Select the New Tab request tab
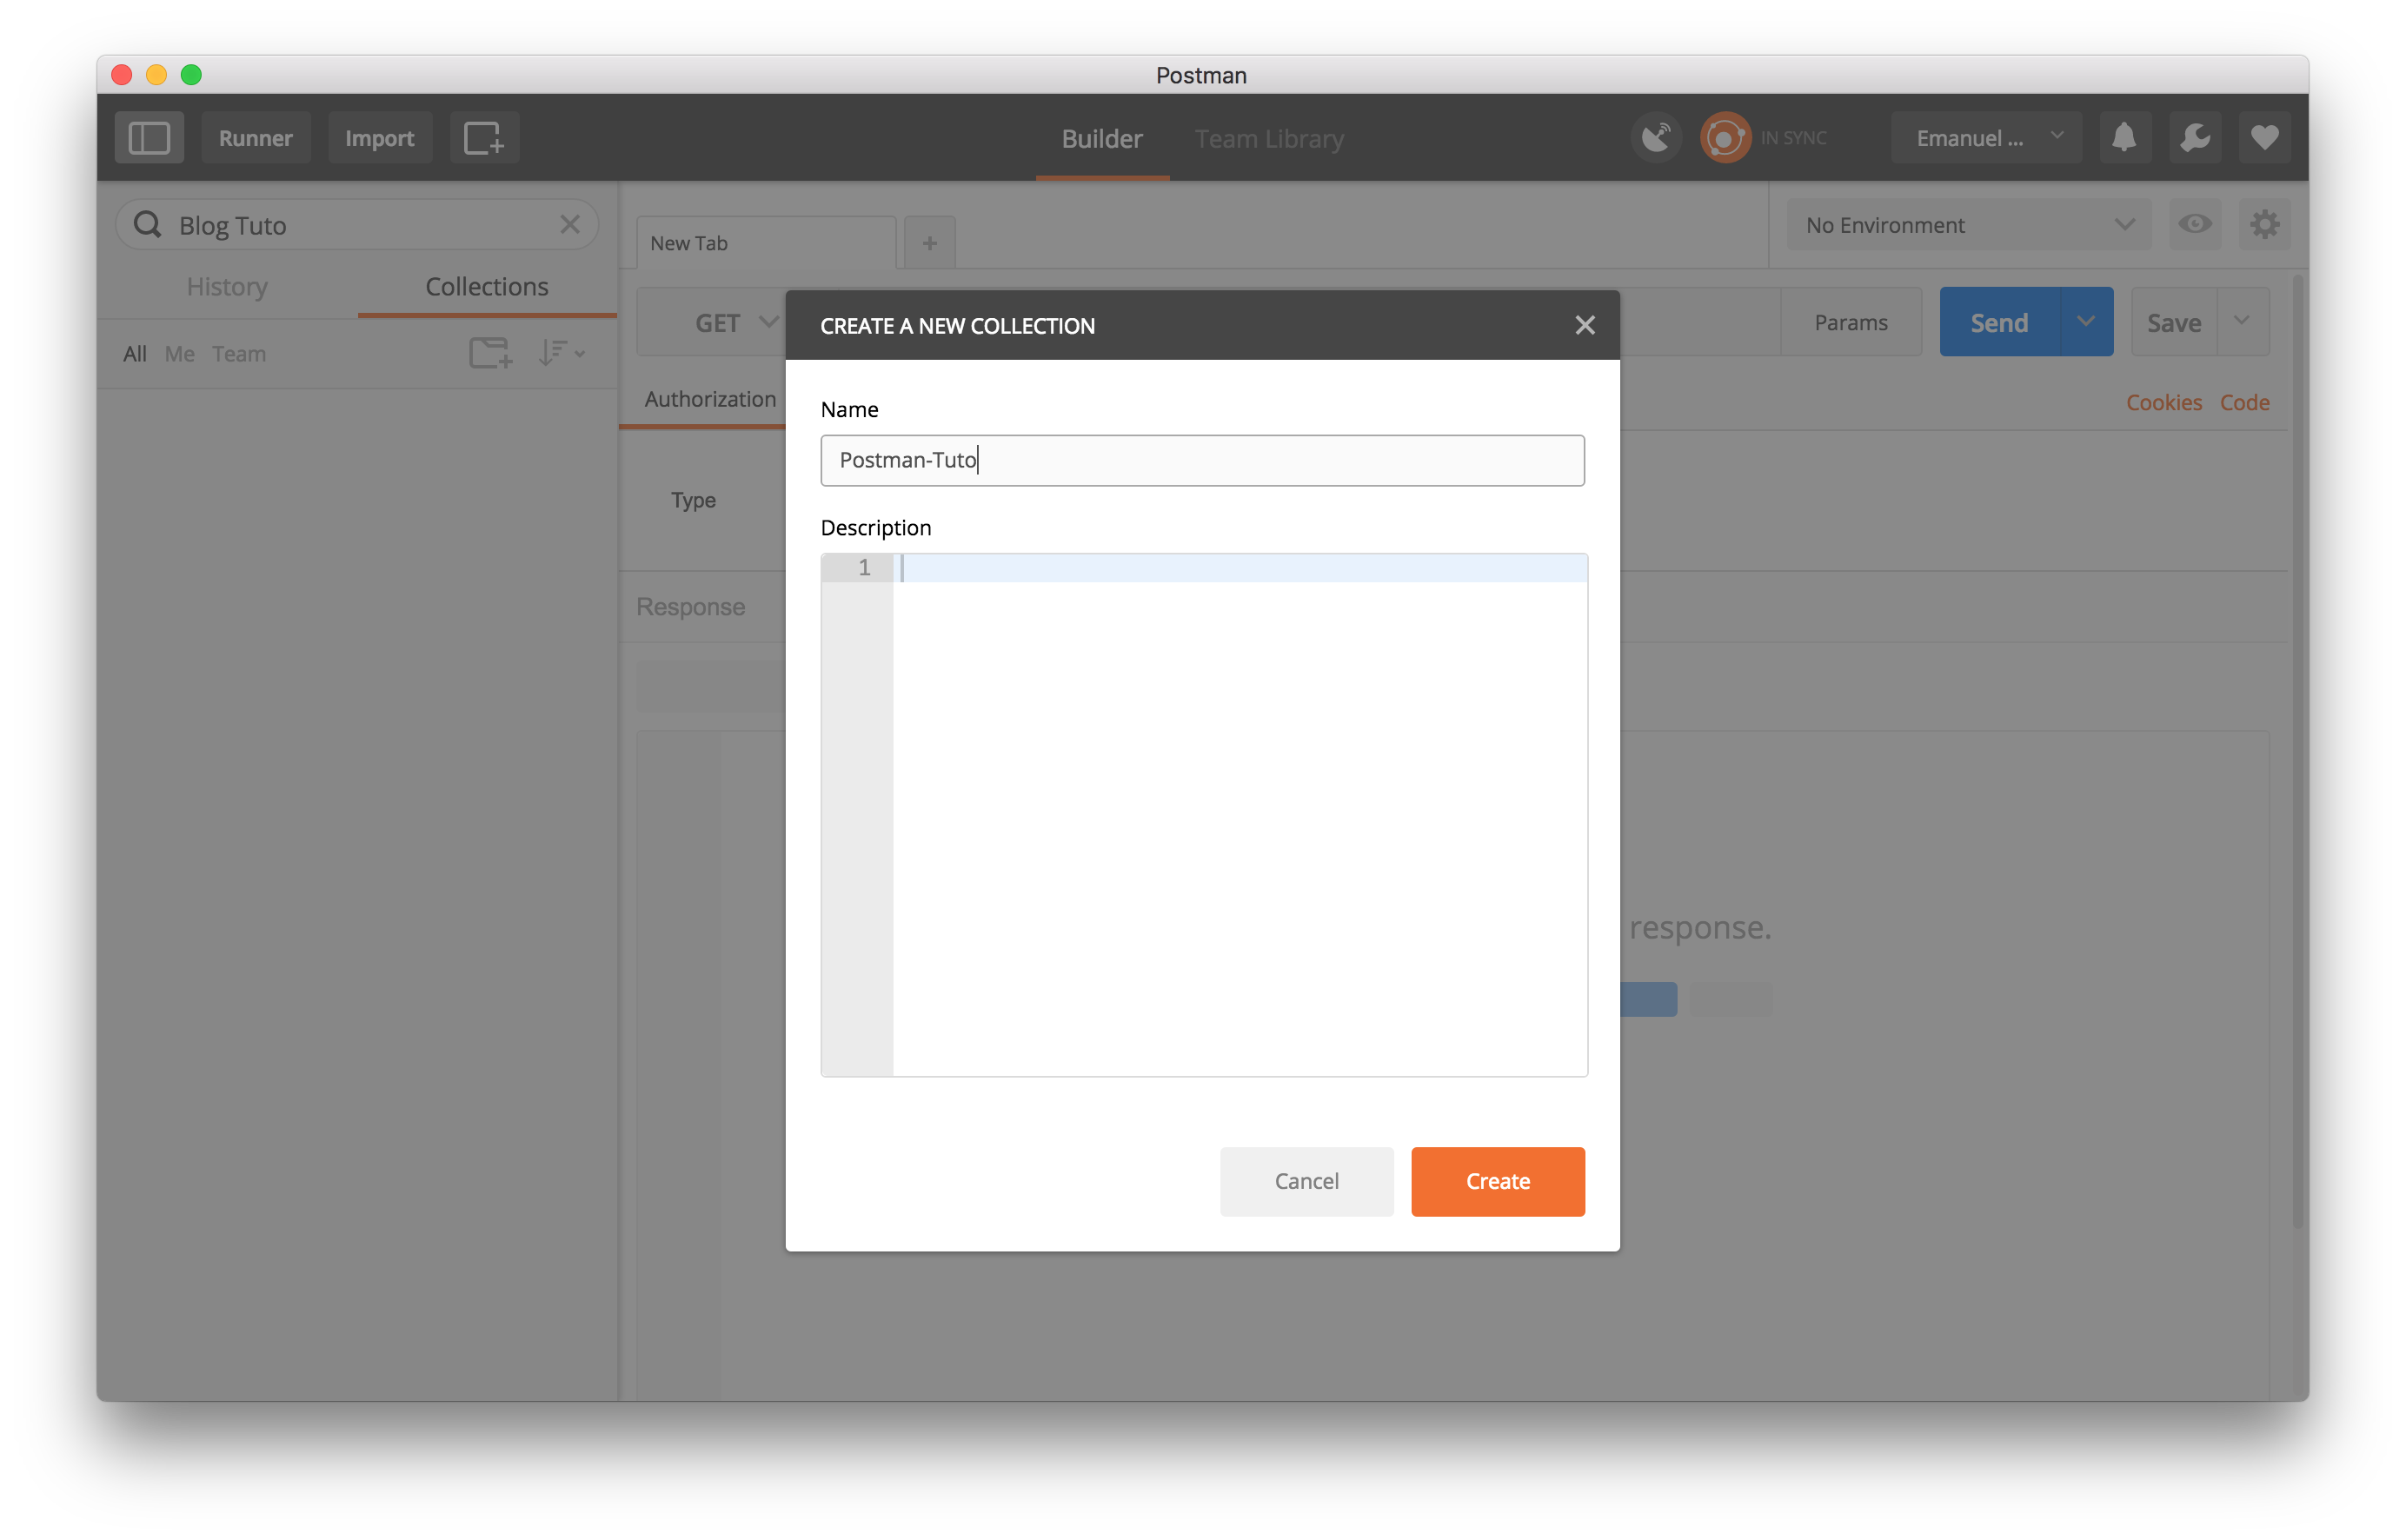The image size is (2406, 1540). point(766,243)
